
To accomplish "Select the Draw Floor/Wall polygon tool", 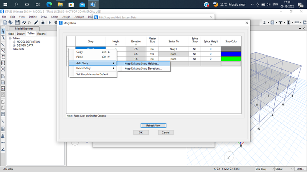I will 3,76.
